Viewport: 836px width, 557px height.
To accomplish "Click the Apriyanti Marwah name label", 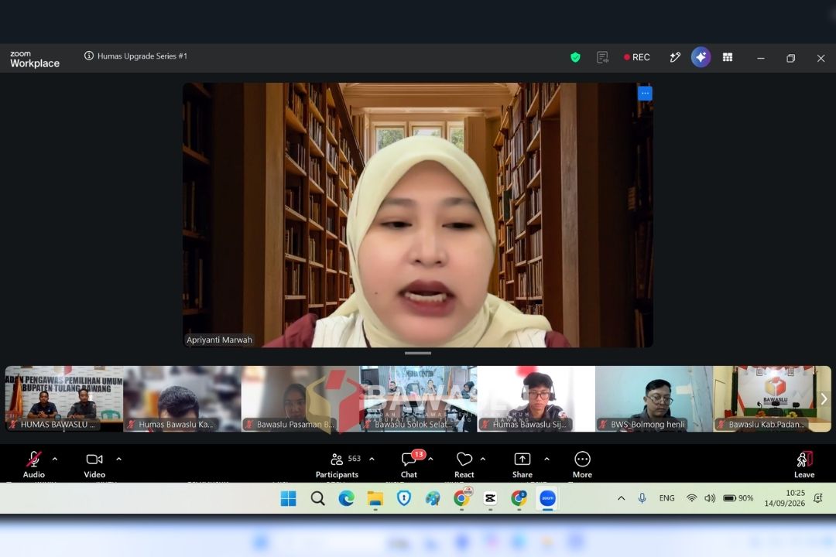I will pos(219,340).
